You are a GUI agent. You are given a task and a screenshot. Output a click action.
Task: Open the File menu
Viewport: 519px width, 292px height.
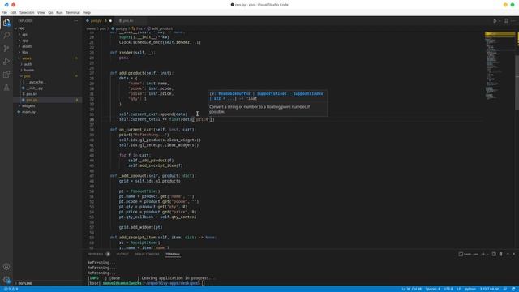[4, 13]
